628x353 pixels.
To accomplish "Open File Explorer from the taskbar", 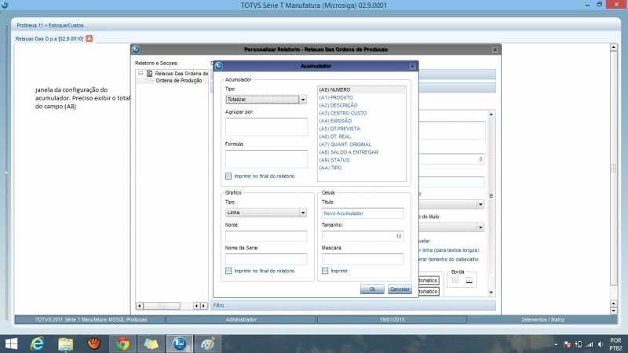I will coord(66,344).
